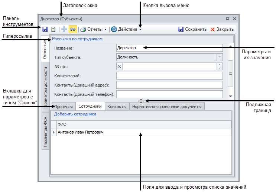The width and height of the screenshot is (276, 192).
Task: Click the blue globe Действия icon
Action: pos(114,29)
